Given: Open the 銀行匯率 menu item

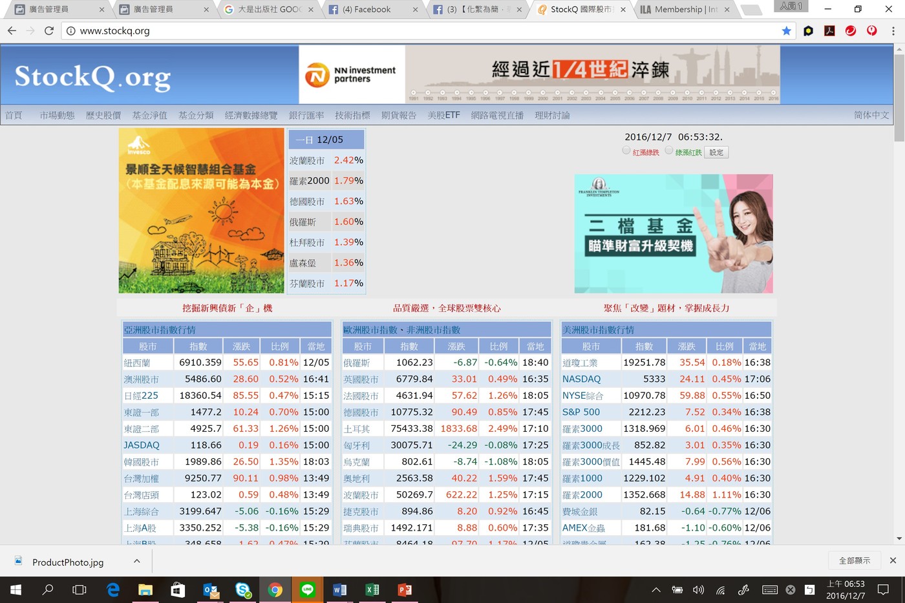Looking at the screenshot, I should coord(306,115).
